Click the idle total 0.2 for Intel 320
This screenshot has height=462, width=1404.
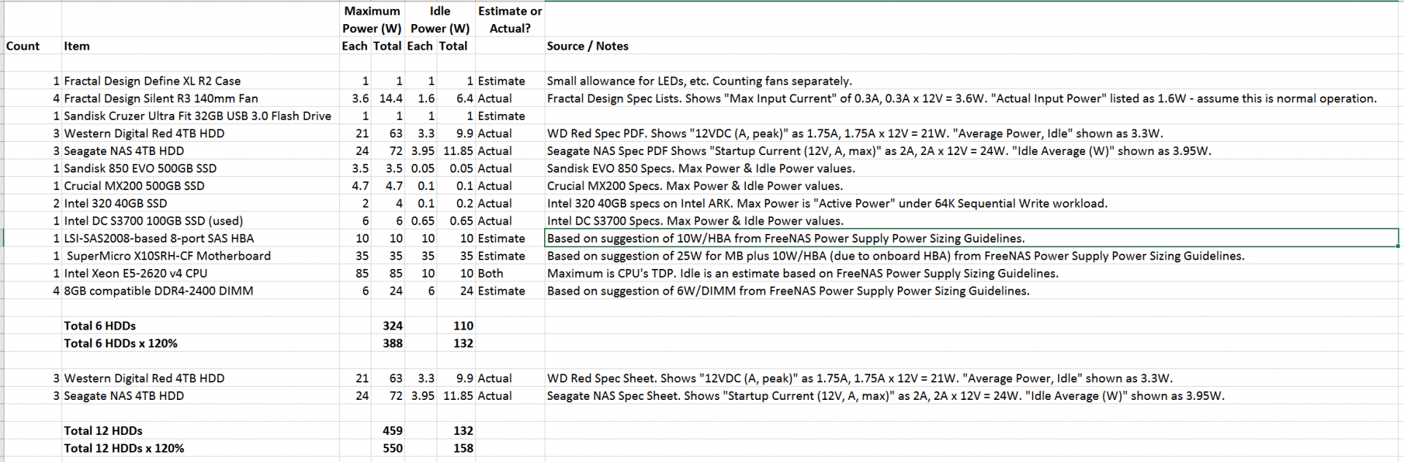point(465,204)
